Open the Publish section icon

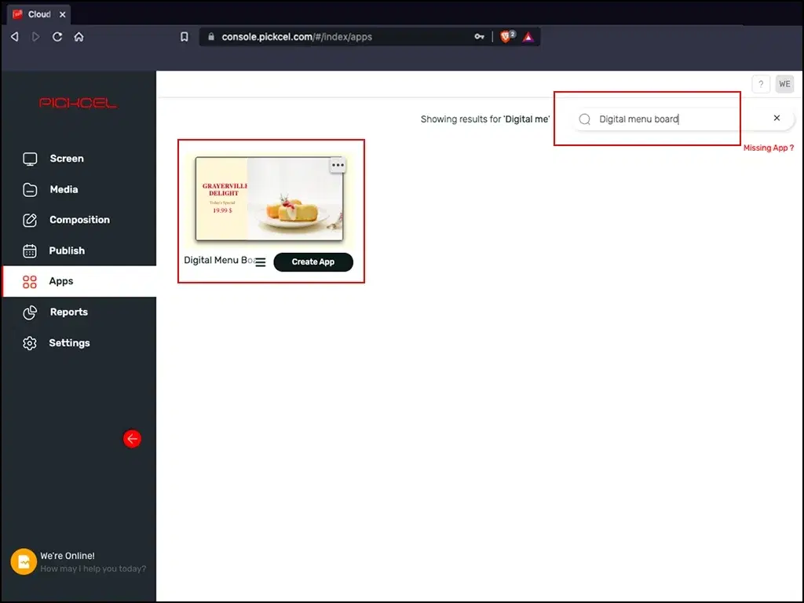[x=29, y=250]
